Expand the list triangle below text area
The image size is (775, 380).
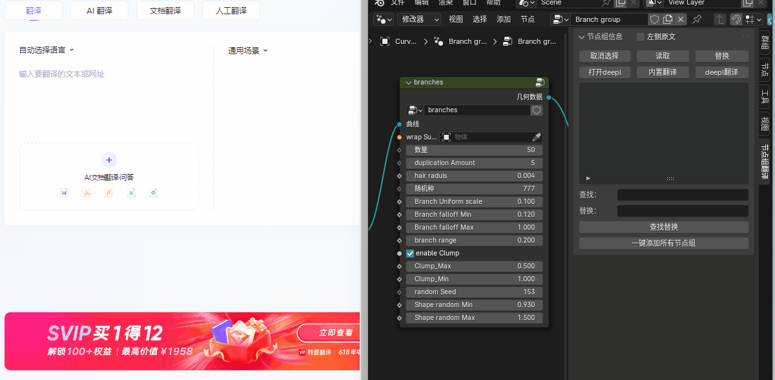pos(588,178)
